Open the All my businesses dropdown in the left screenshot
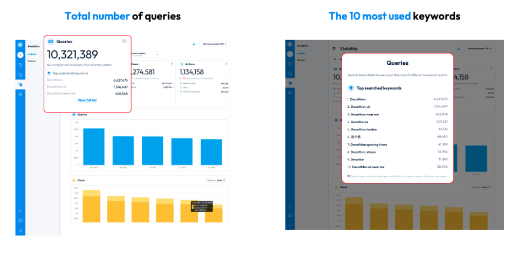 214,44
